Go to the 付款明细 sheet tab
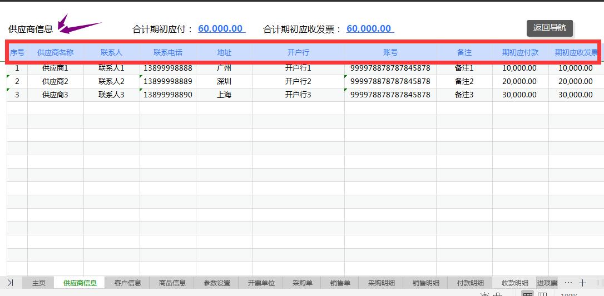The height and width of the screenshot is (296, 604). pos(471,283)
